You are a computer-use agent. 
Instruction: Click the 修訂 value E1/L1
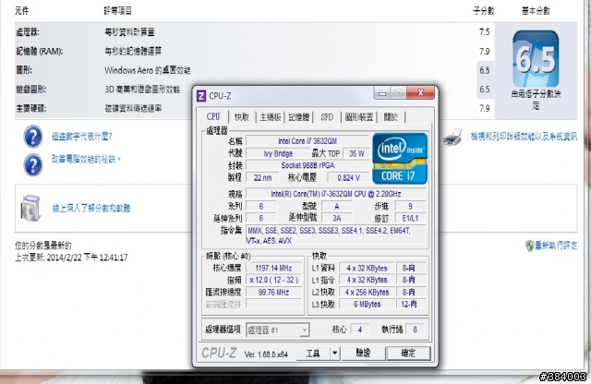pos(410,218)
